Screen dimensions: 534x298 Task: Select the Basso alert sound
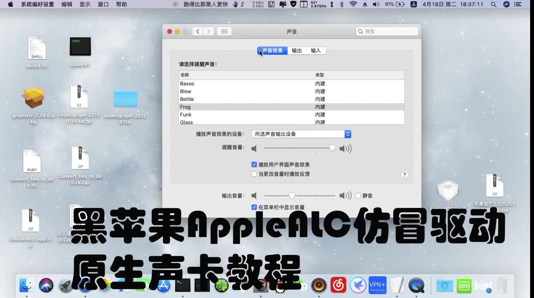(x=291, y=83)
